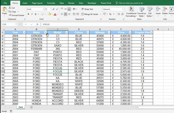Viewport: 174px width, 113px height.
Task: Open the General number format dropdown
Action: click(x=122, y=9)
